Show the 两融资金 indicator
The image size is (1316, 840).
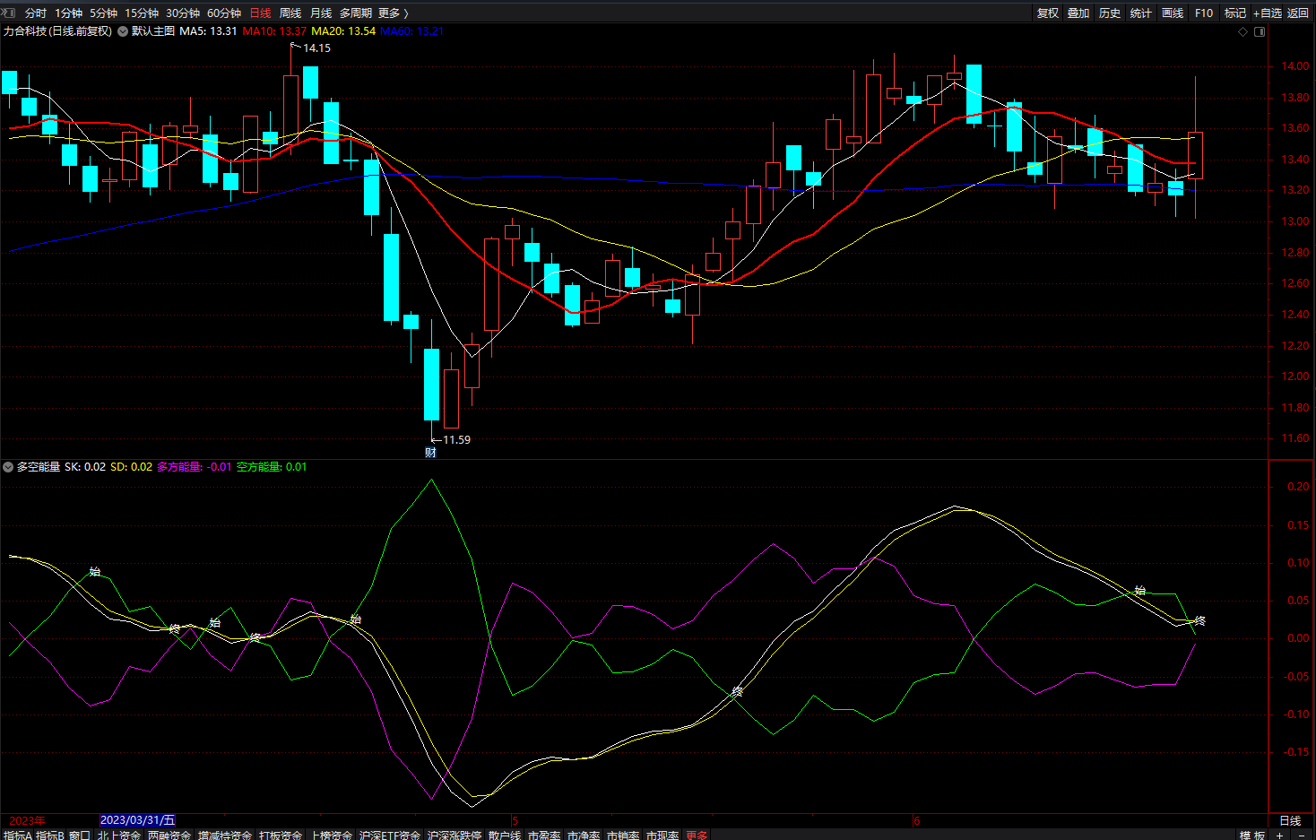tap(169, 835)
